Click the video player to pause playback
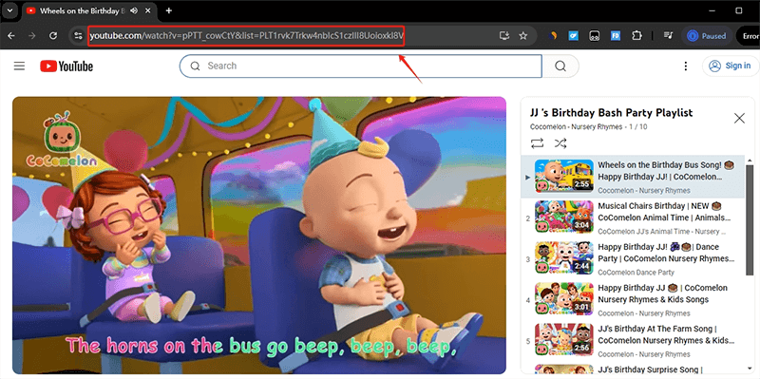Screen dimensions: 760x379 (259, 235)
